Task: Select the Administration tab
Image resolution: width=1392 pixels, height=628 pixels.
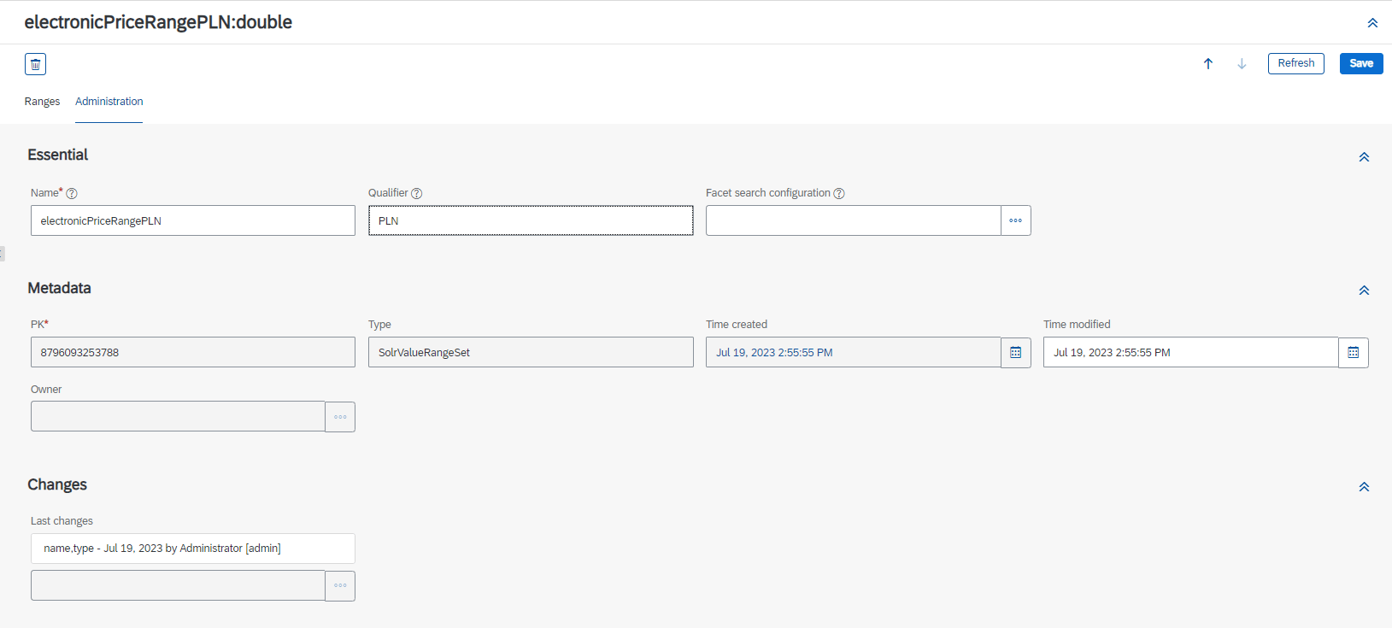Action: coord(109,102)
